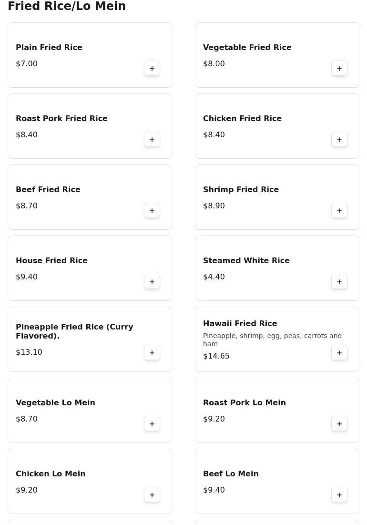Add Pineapple Fried Rice to order

tap(152, 353)
